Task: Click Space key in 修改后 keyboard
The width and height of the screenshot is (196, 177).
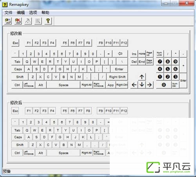Action: pyautogui.click(x=64, y=153)
